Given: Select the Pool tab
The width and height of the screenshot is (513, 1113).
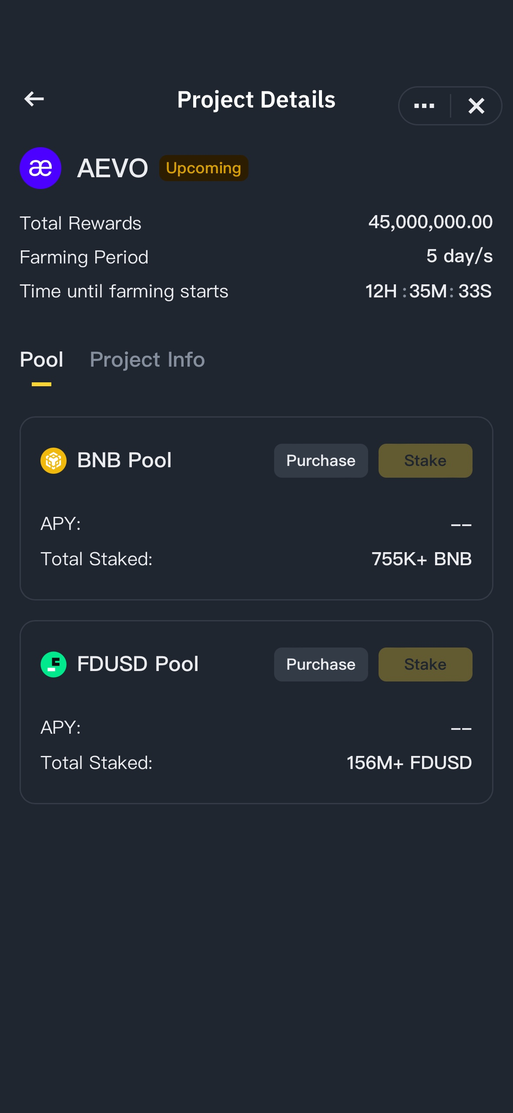Looking at the screenshot, I should (42, 360).
